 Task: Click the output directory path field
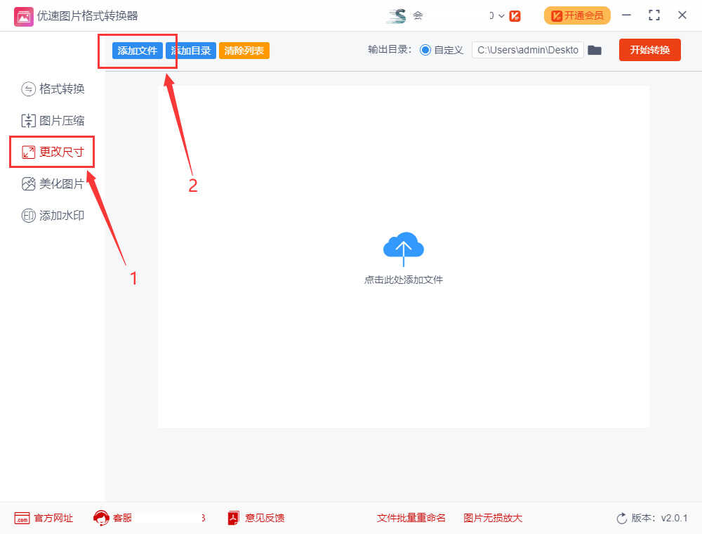click(x=527, y=50)
